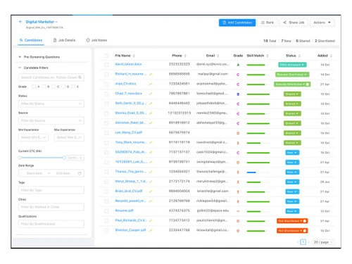This screenshot has width=352, height=264.
Task: Sort by the Phone column sort icon
Action: [185, 56]
